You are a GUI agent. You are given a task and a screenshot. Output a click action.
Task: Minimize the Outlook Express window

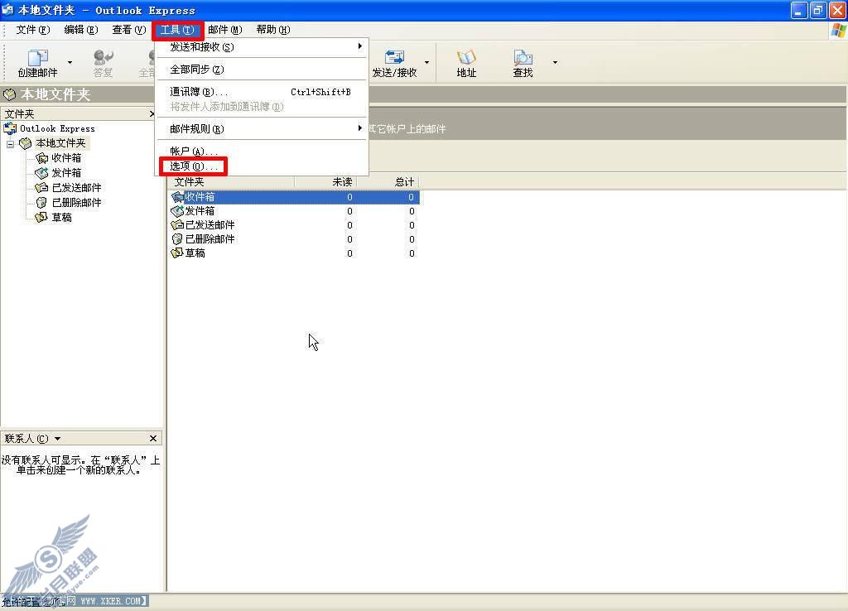(x=798, y=10)
